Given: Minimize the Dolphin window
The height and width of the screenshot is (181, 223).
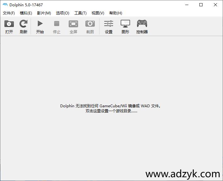Looking at the screenshot, I should pyautogui.click(x=187, y=5).
